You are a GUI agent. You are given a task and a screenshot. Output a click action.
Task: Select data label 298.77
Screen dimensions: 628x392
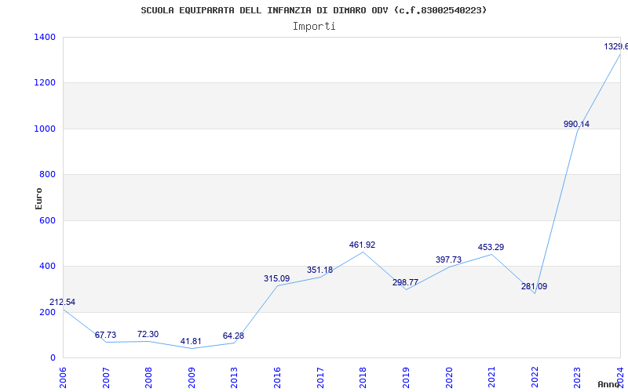coord(405,282)
